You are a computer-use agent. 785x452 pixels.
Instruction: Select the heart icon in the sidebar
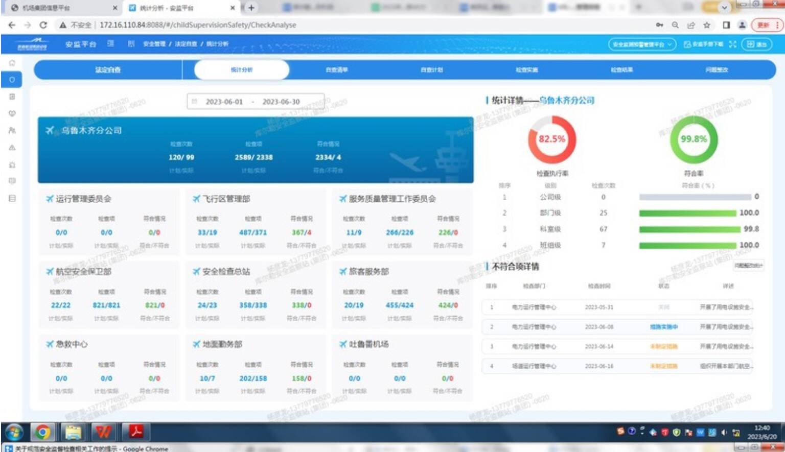pos(12,113)
